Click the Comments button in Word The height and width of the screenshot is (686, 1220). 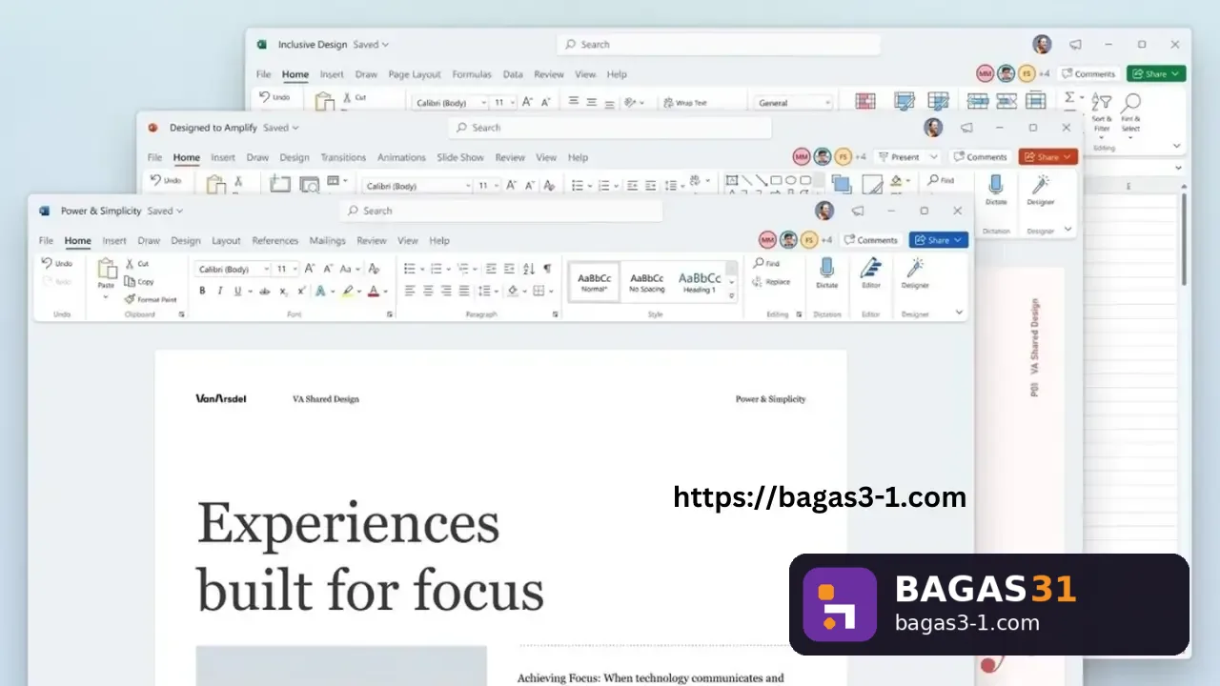tap(871, 240)
